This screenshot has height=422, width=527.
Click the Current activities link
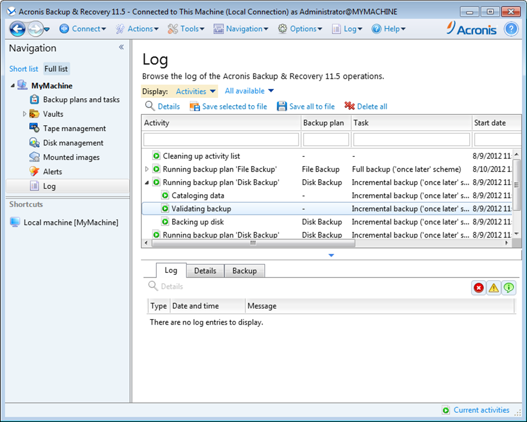[481, 410]
